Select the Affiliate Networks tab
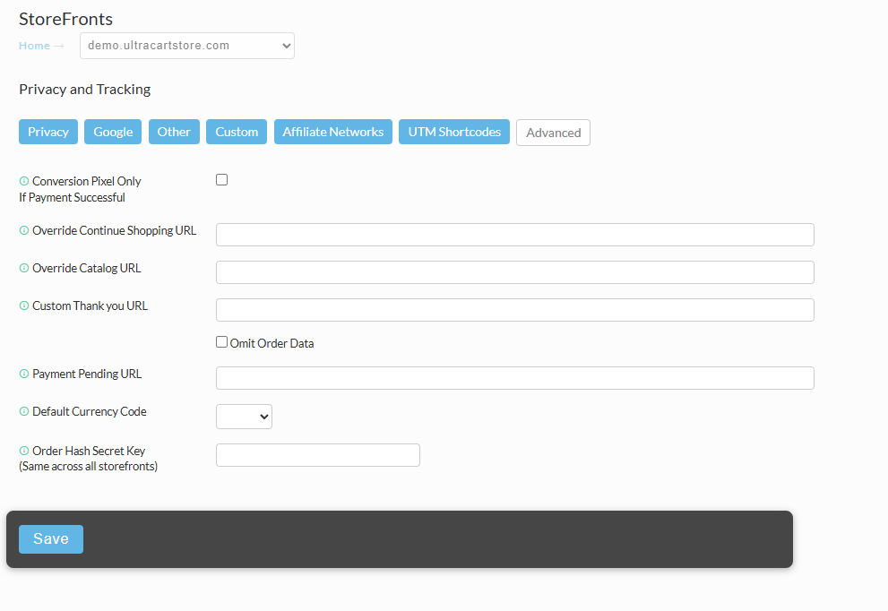 (333, 132)
